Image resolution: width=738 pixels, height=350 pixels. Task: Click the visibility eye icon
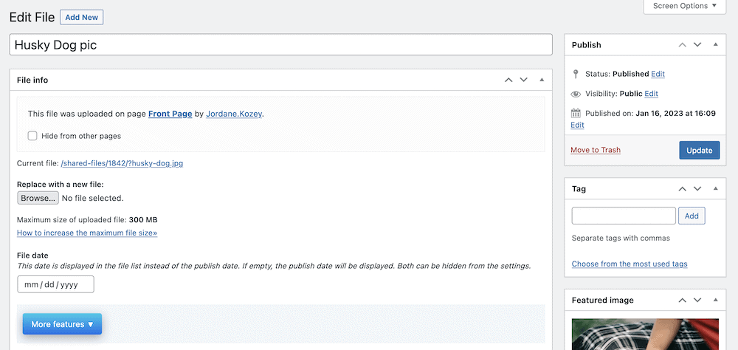[x=576, y=94]
